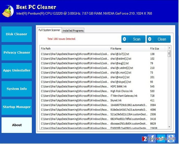Click the scrollbar down arrow
The width and height of the screenshot is (179, 144).
[169, 127]
